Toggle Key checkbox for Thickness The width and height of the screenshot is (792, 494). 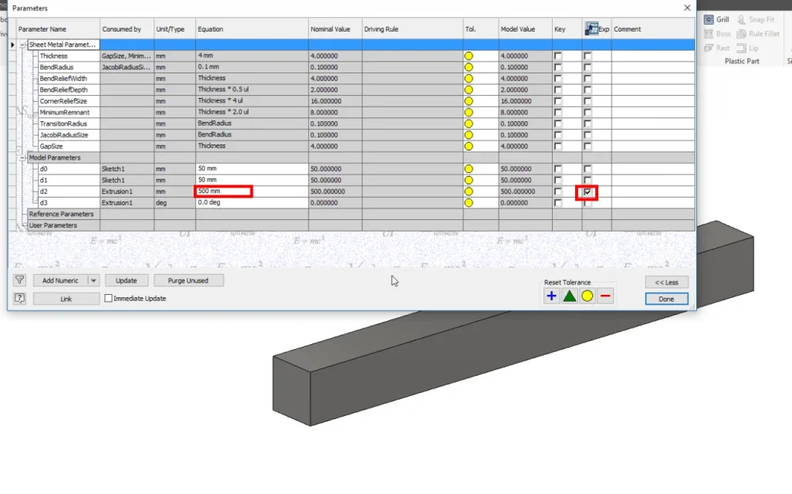557,56
